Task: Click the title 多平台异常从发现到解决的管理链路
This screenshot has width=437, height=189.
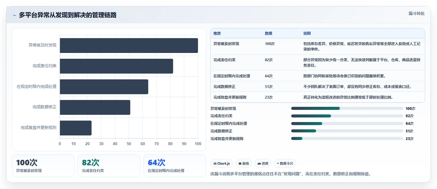Action: pos(68,15)
